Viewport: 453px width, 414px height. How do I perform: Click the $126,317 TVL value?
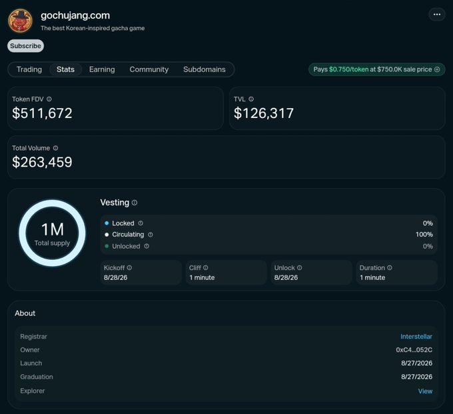click(x=264, y=113)
